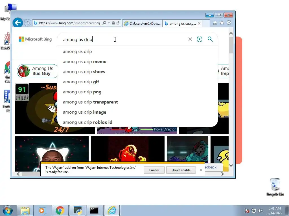The width and height of the screenshot is (289, 216).
Task: Click the network tray icon
Action: [254, 211]
